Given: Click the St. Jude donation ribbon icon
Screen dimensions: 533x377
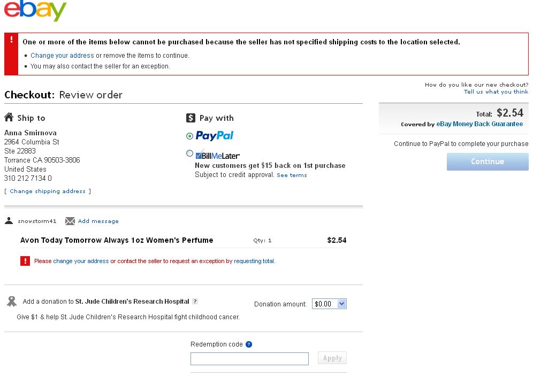Looking at the screenshot, I should [x=12, y=301].
